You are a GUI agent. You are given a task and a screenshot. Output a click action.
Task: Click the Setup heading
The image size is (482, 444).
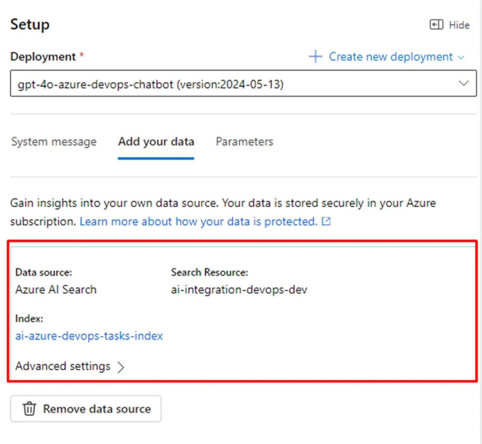coord(30,24)
